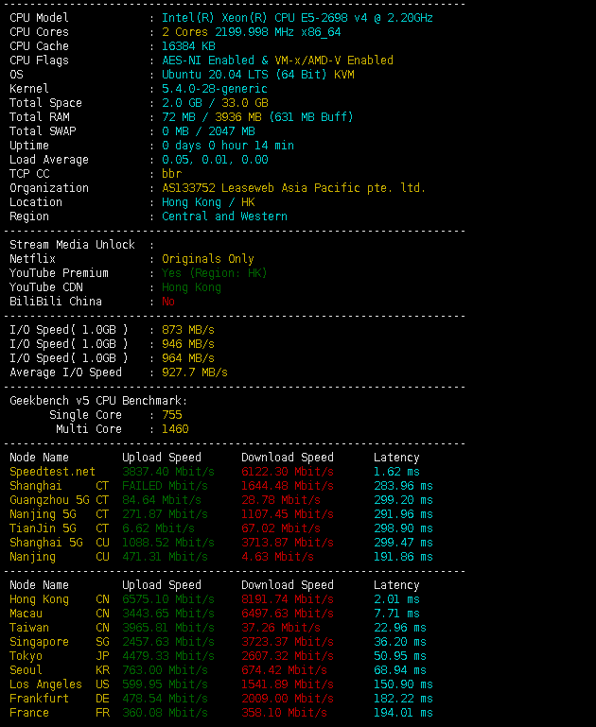The width and height of the screenshot is (596, 727).
Task: Click the Los Angeles node name
Action: click(x=45, y=684)
